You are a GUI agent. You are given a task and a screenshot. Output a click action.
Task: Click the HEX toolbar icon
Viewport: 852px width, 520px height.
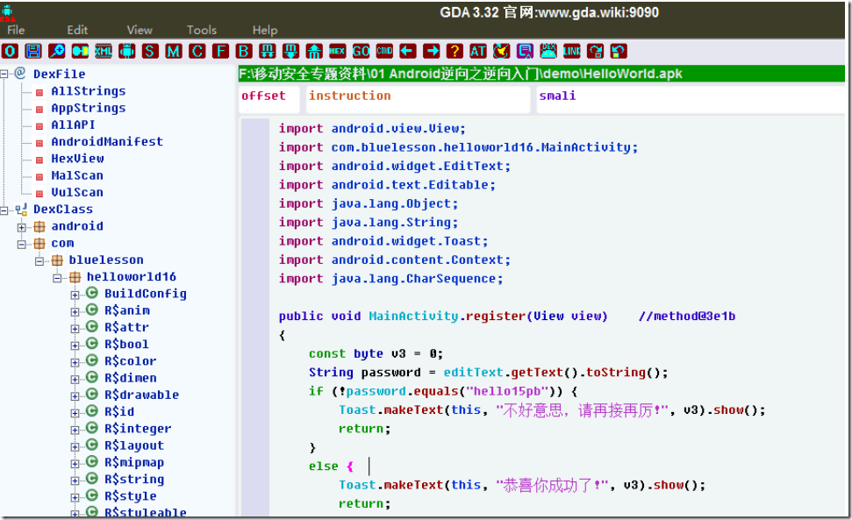tap(338, 51)
